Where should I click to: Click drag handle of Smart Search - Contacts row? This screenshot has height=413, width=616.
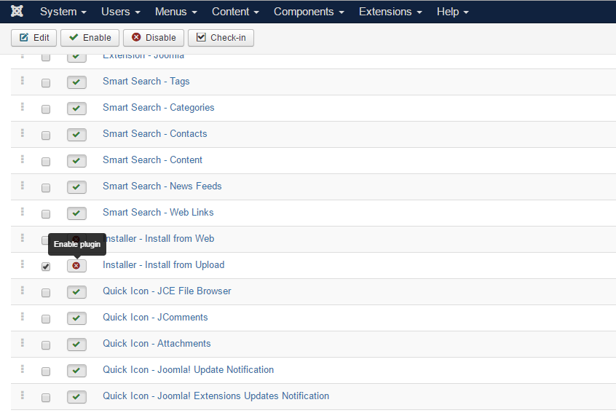click(23, 133)
